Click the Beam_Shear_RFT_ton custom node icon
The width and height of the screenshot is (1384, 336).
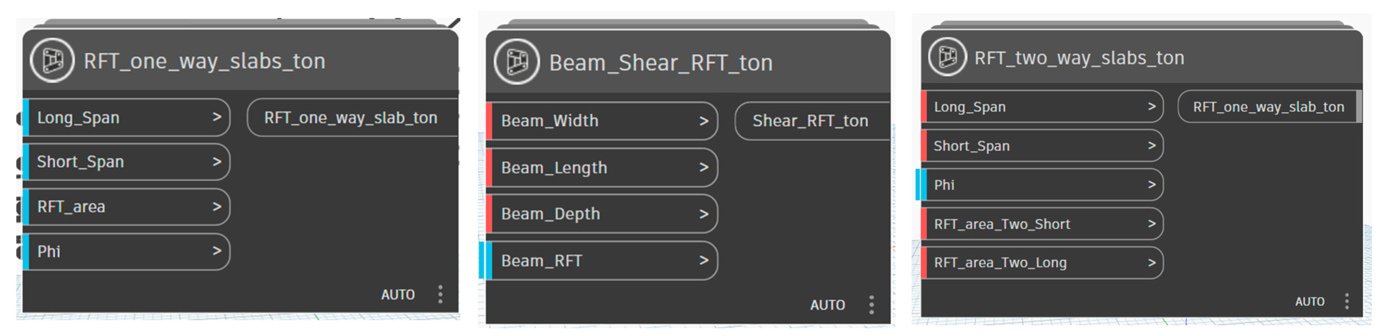click(516, 62)
